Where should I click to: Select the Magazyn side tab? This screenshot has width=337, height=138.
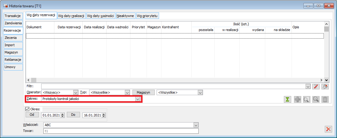13,52
